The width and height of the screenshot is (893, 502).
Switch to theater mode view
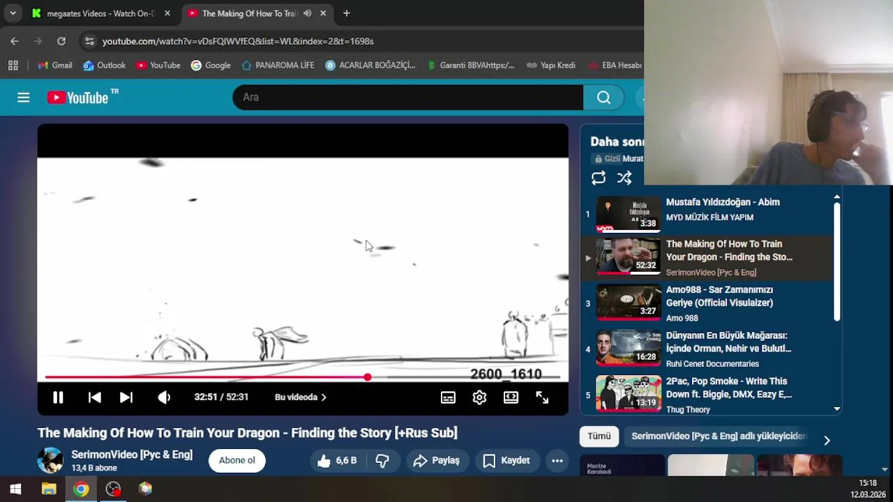(x=511, y=397)
